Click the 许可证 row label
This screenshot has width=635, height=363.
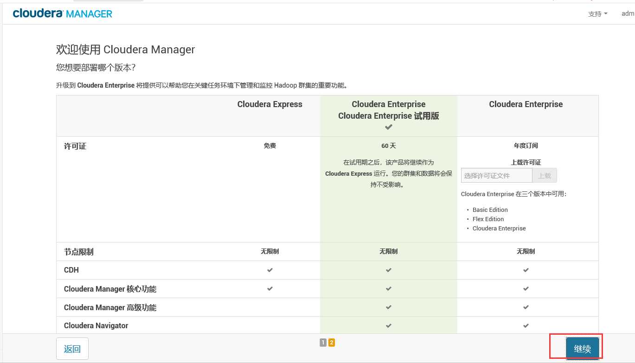[x=75, y=146]
